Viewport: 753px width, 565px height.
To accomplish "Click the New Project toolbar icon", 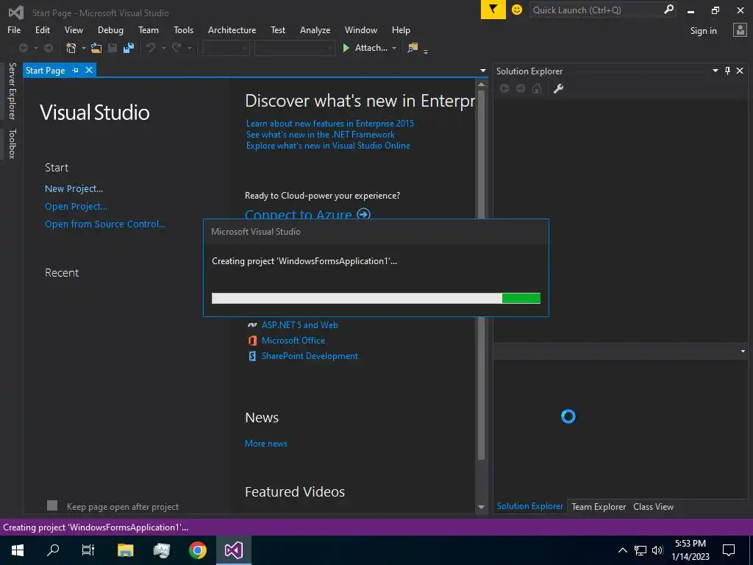I will coord(71,48).
